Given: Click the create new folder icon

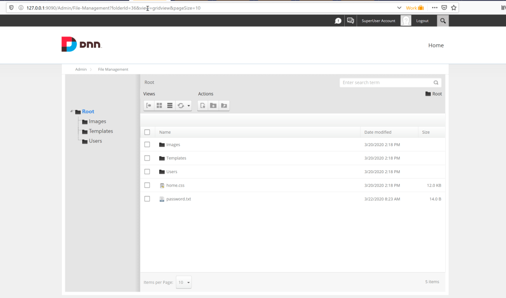Looking at the screenshot, I should coord(213,106).
